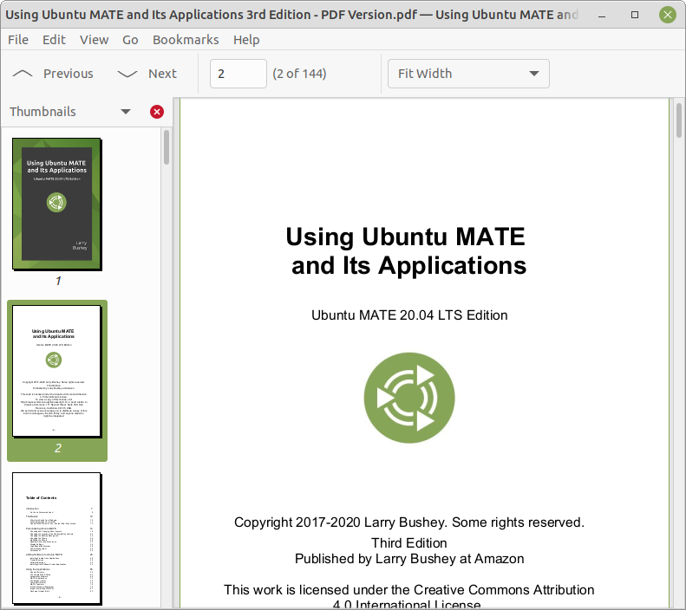Open the Edit menu
This screenshot has width=686, height=610.
pyautogui.click(x=54, y=40)
